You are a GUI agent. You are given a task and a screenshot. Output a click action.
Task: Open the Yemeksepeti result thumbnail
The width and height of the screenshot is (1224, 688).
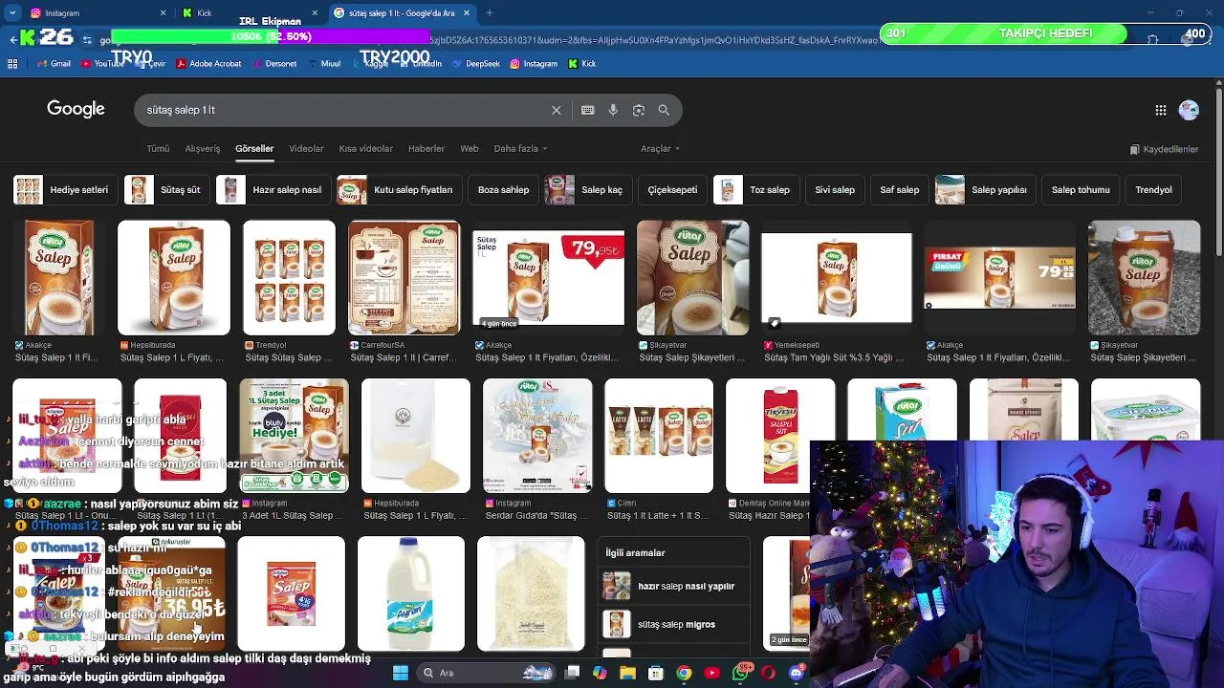[x=836, y=278]
